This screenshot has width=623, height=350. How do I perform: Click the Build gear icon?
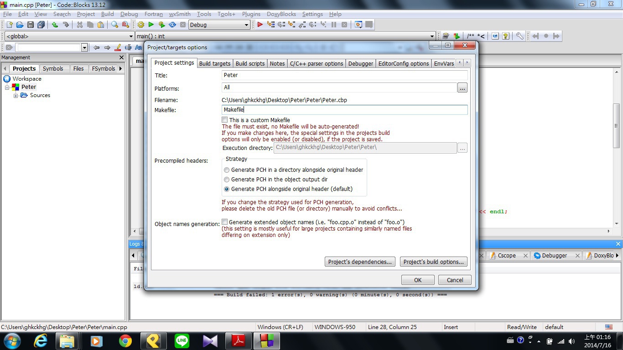click(x=141, y=25)
